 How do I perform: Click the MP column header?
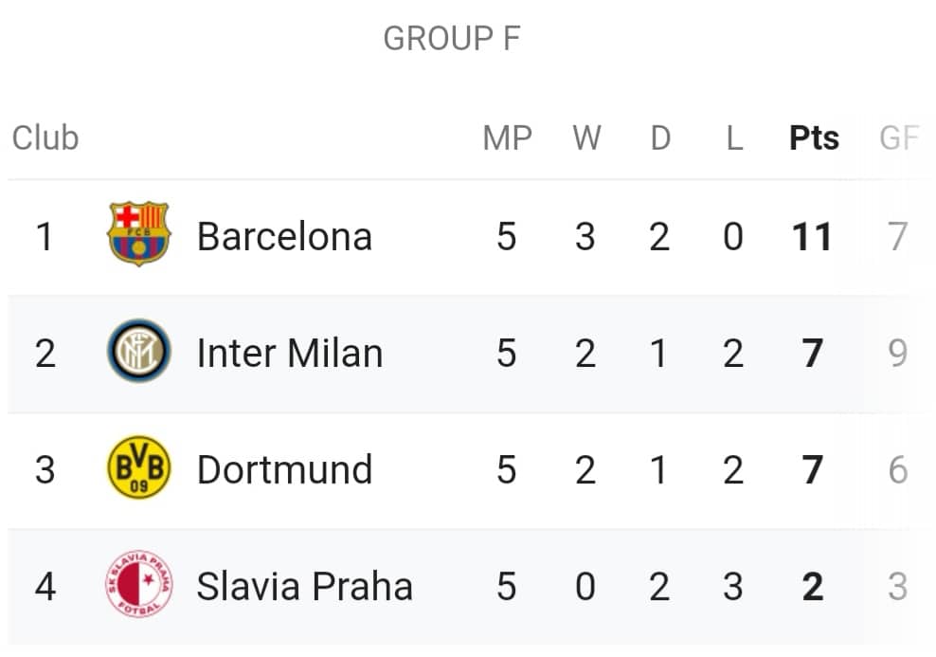pyautogui.click(x=508, y=138)
